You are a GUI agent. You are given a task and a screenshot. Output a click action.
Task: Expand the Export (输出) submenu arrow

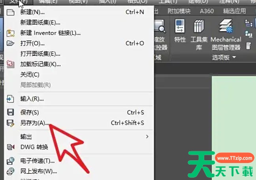(147, 137)
